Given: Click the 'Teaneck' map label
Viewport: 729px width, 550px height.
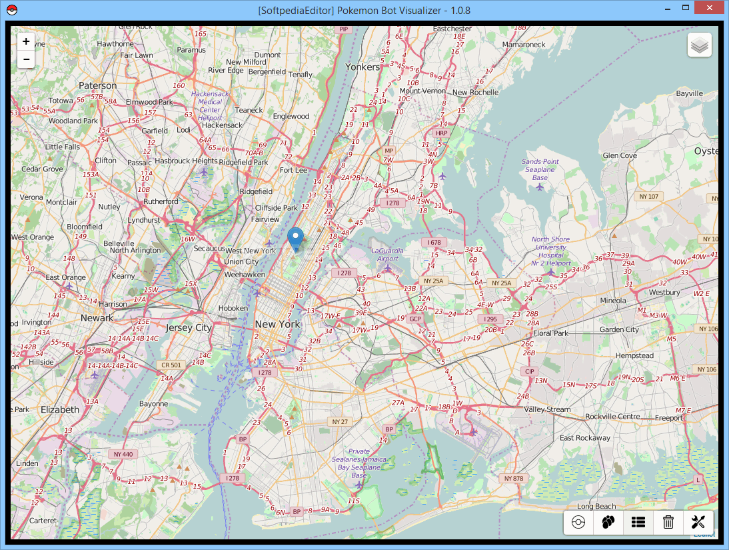Looking at the screenshot, I should pyautogui.click(x=249, y=110).
